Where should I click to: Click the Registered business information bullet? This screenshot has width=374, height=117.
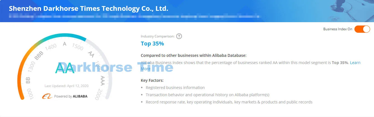point(175,88)
